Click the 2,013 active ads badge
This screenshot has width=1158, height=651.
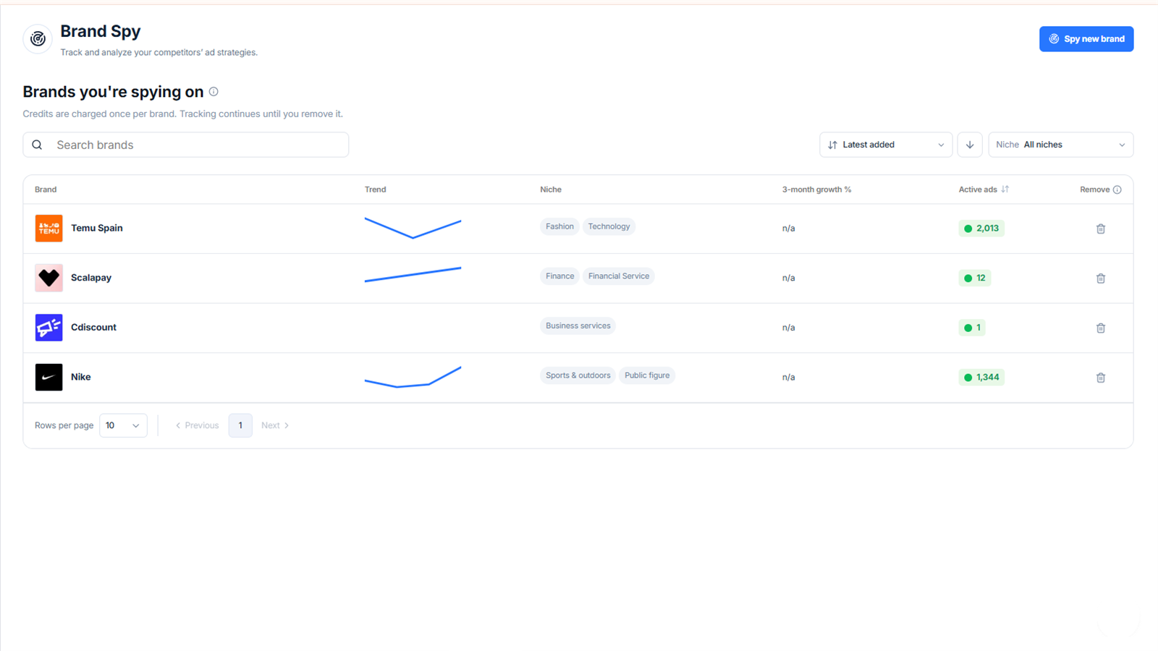[x=981, y=229]
